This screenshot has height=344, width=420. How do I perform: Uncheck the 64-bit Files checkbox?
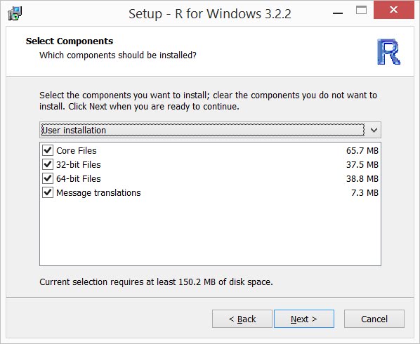48,178
